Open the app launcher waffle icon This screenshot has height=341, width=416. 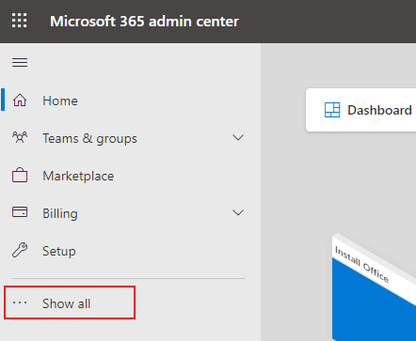click(x=20, y=21)
